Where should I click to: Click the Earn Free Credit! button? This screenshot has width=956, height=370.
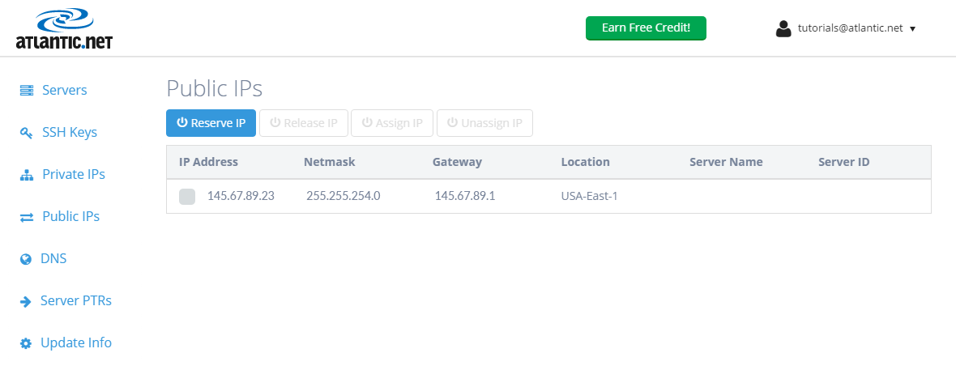(x=646, y=28)
